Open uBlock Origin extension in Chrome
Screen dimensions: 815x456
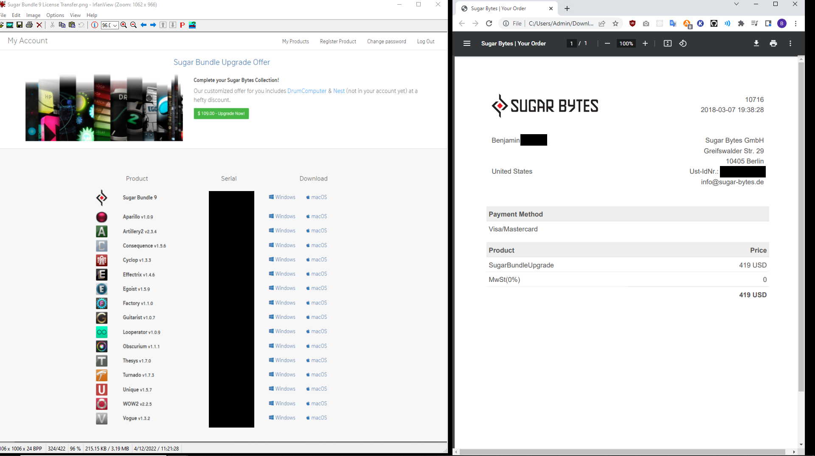point(632,23)
